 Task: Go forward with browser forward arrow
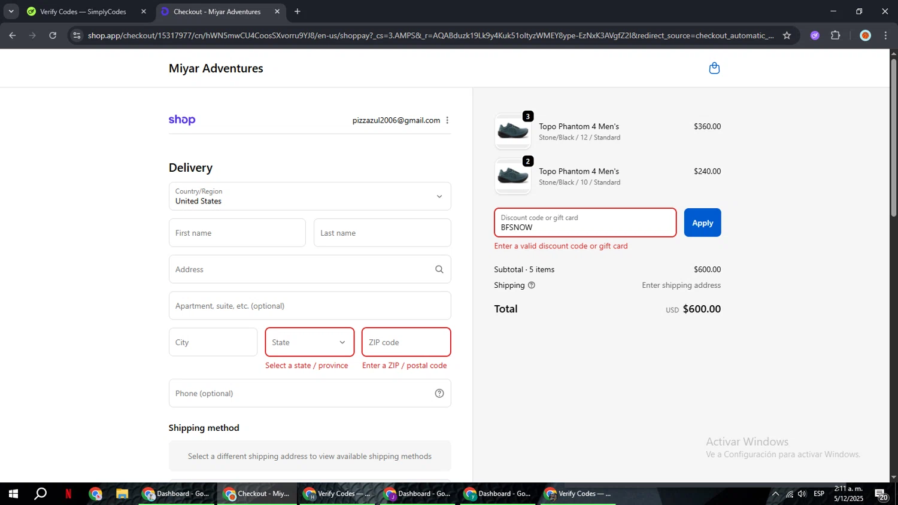33,35
